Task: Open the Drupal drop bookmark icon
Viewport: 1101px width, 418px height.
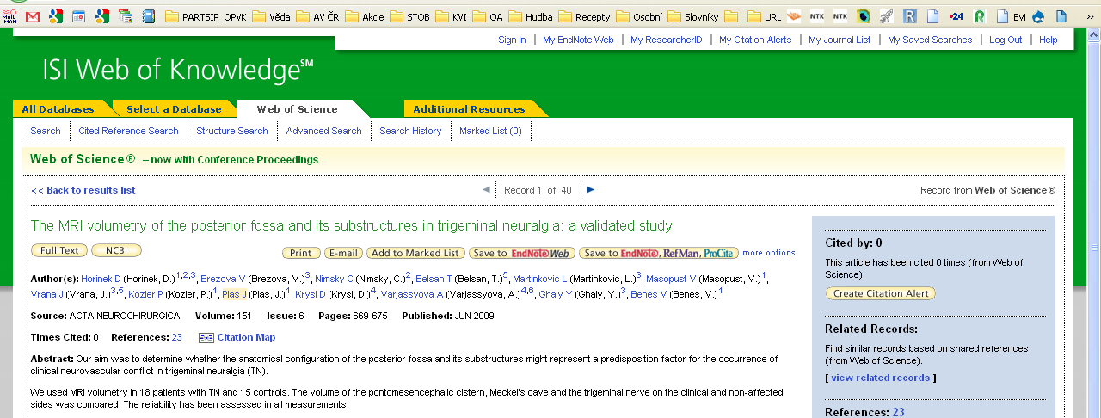Action: pyautogui.click(x=1038, y=15)
